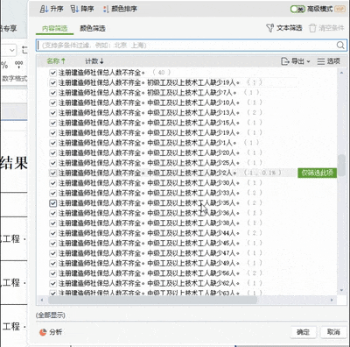Click the ascending sort (升序) icon
This screenshot has width=350, height=347.
pyautogui.click(x=44, y=9)
